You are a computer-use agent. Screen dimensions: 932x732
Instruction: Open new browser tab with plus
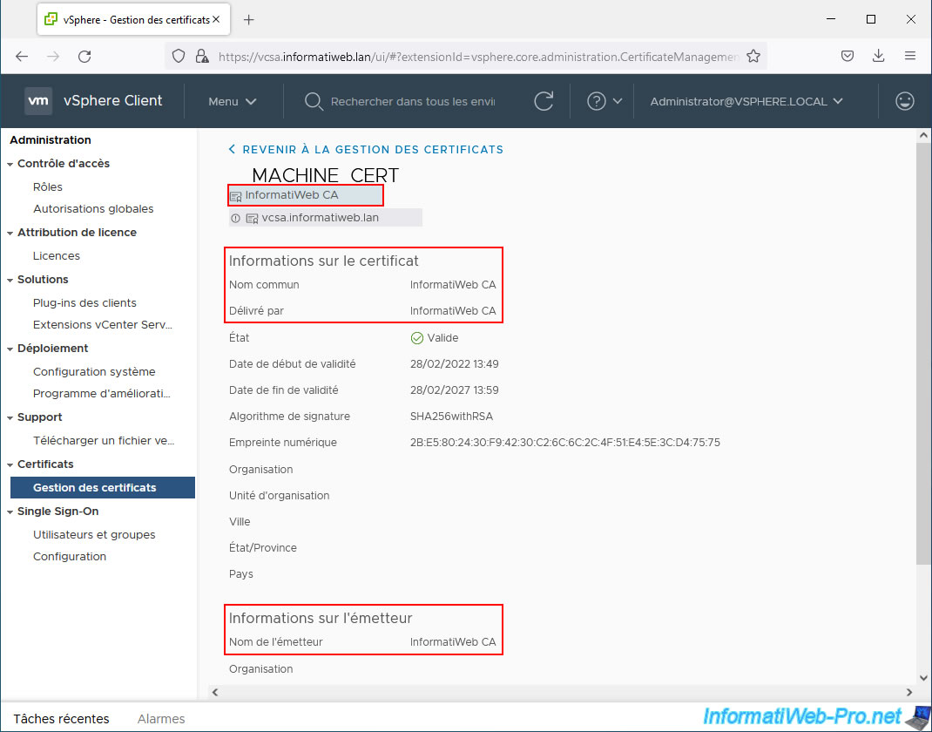[x=249, y=19]
